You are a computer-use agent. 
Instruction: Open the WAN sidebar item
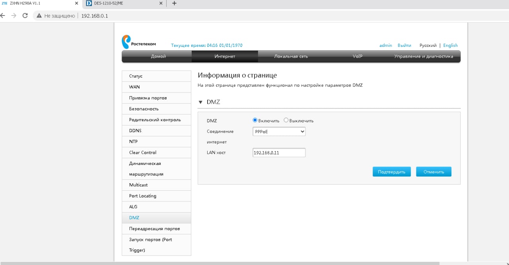[156, 87]
